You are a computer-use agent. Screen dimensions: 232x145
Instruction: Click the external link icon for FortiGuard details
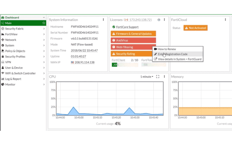155,59
